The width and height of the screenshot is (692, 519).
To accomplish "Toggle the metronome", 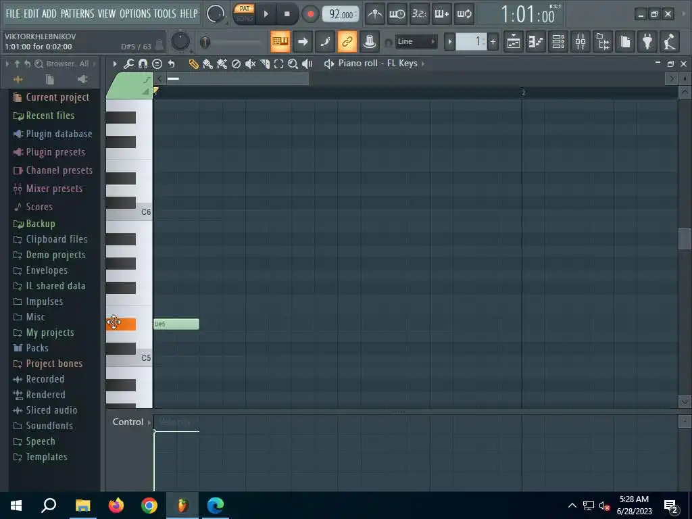I will point(375,14).
